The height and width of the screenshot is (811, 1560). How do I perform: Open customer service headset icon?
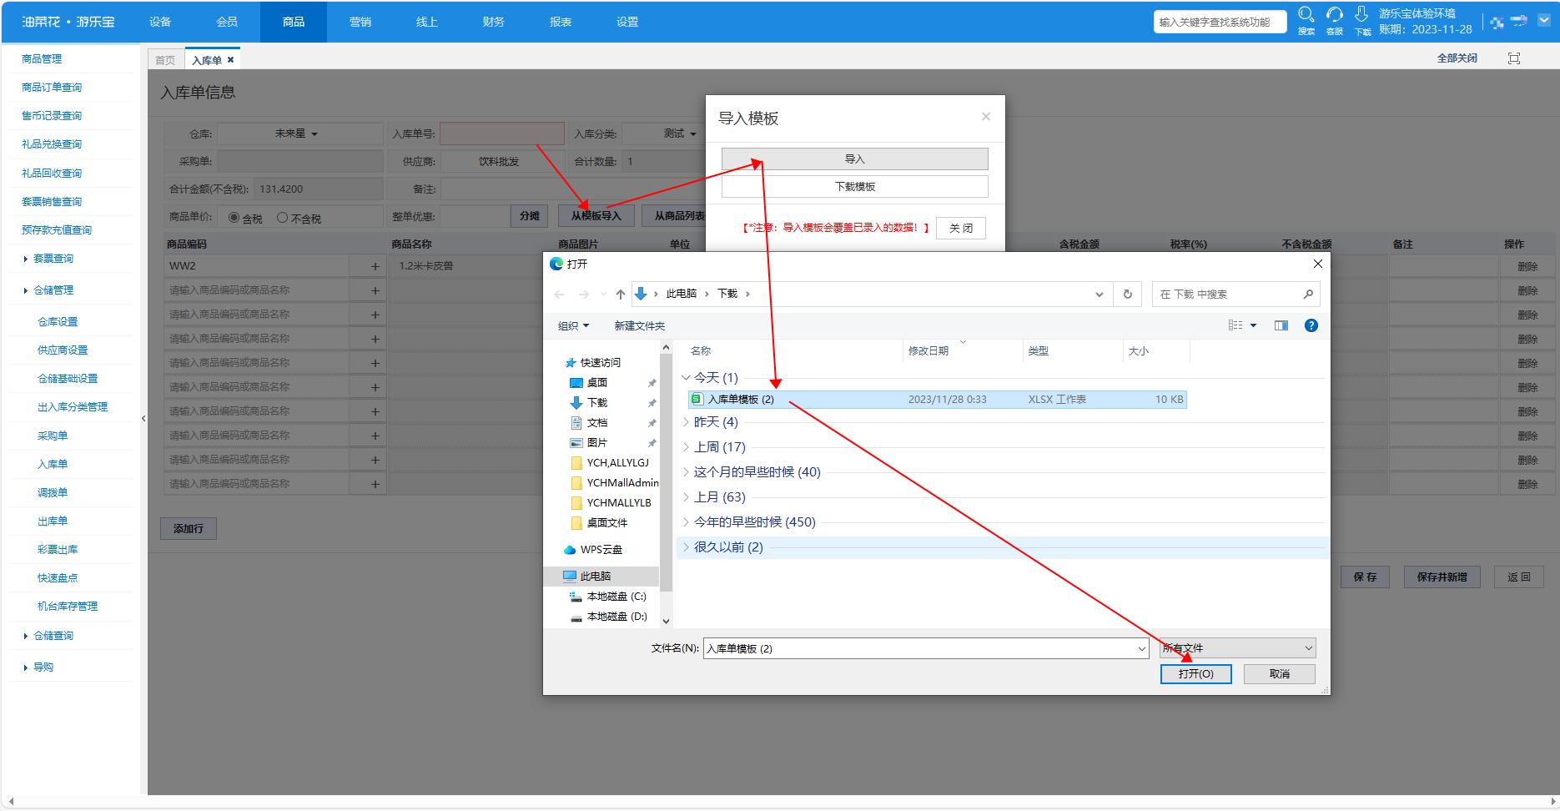point(1335,15)
